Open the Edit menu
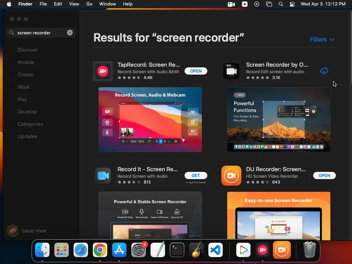The height and width of the screenshot is (264, 352). pyautogui.click(x=58, y=4)
